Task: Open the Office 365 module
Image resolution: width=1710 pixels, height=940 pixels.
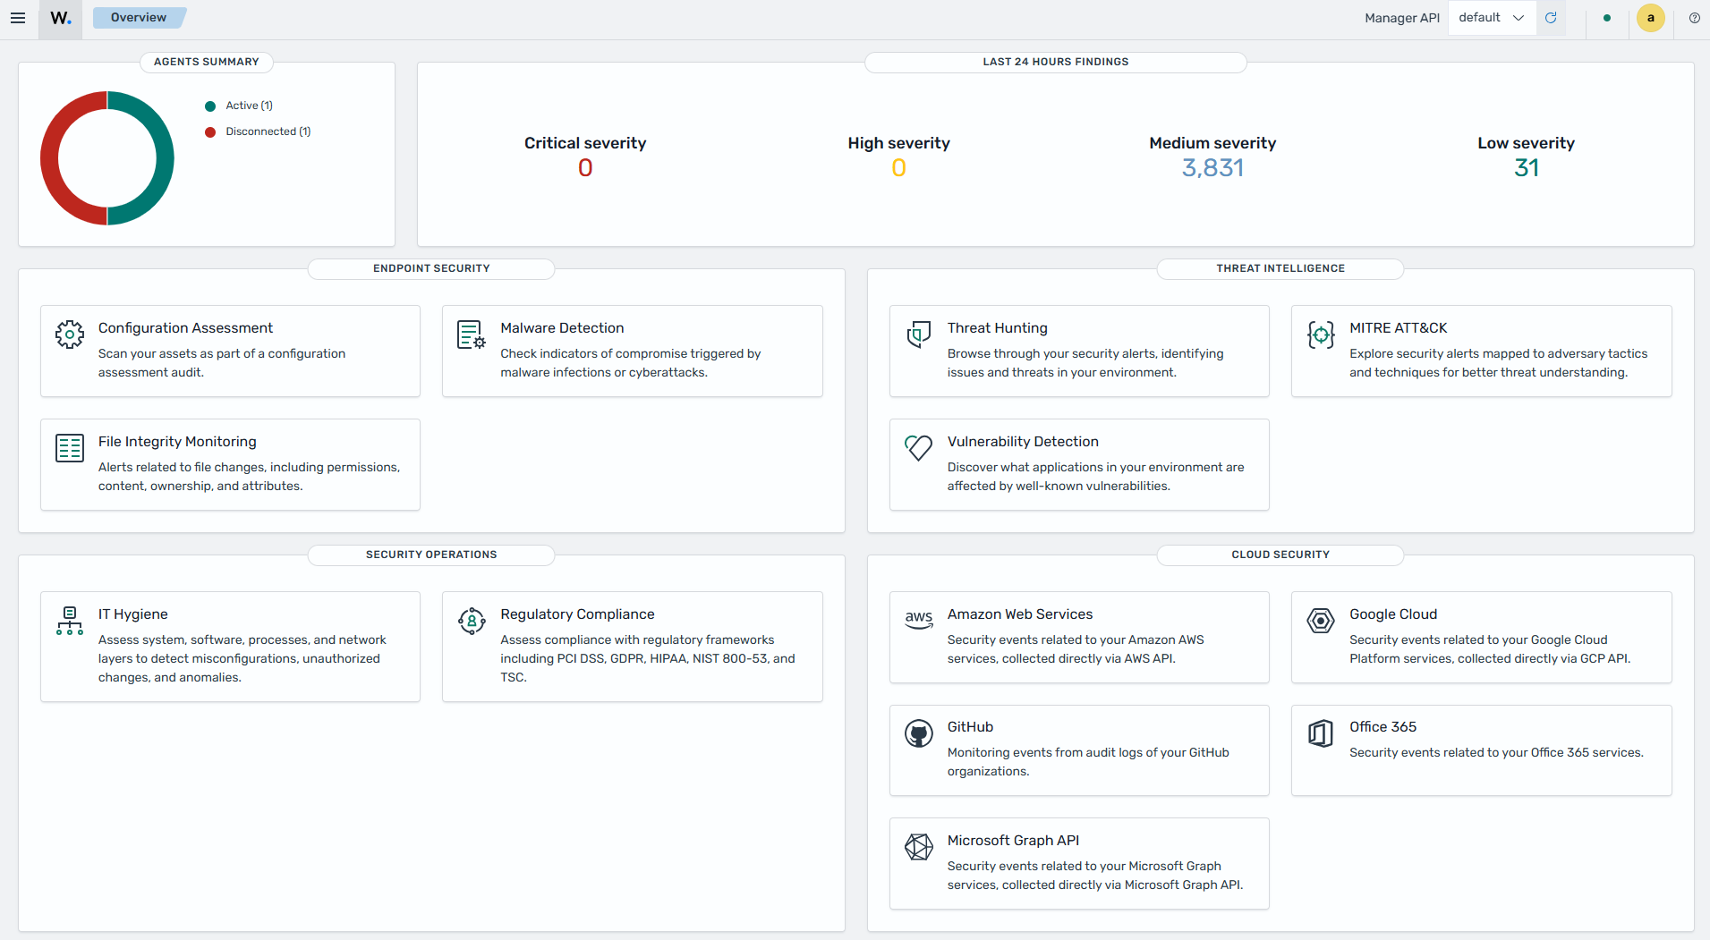Action: tap(1482, 750)
